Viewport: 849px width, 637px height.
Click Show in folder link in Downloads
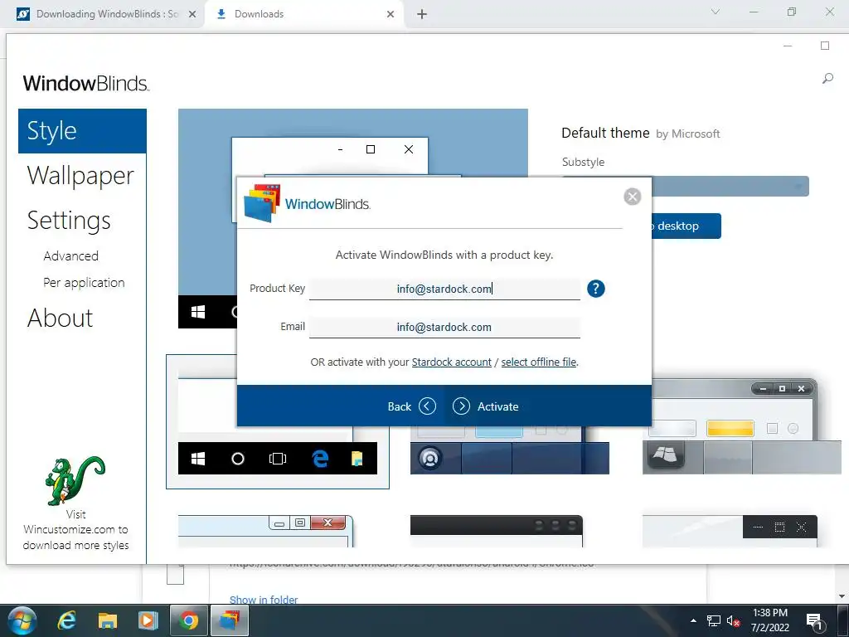(x=264, y=599)
